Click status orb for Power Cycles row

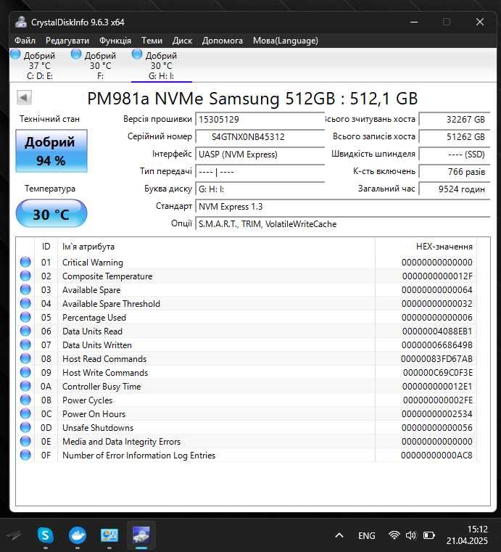click(25, 400)
